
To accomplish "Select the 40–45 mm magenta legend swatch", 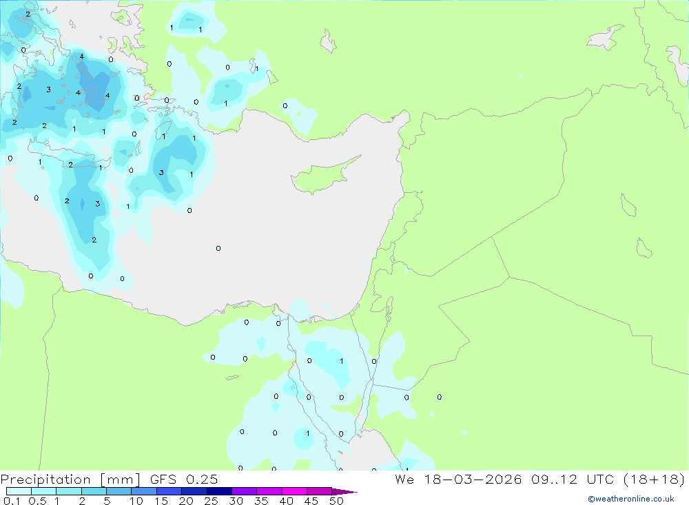I will pos(294,491).
